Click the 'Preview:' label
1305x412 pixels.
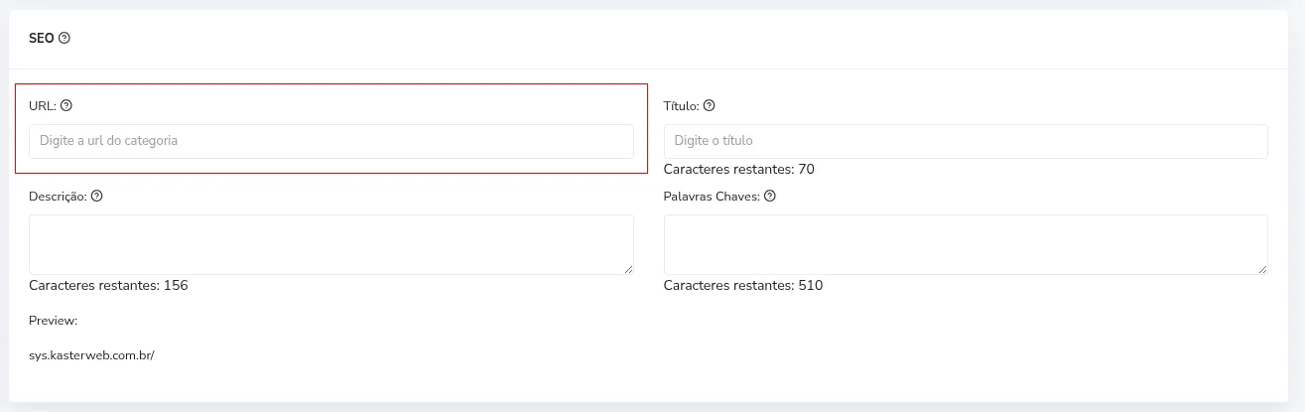pos(54,321)
